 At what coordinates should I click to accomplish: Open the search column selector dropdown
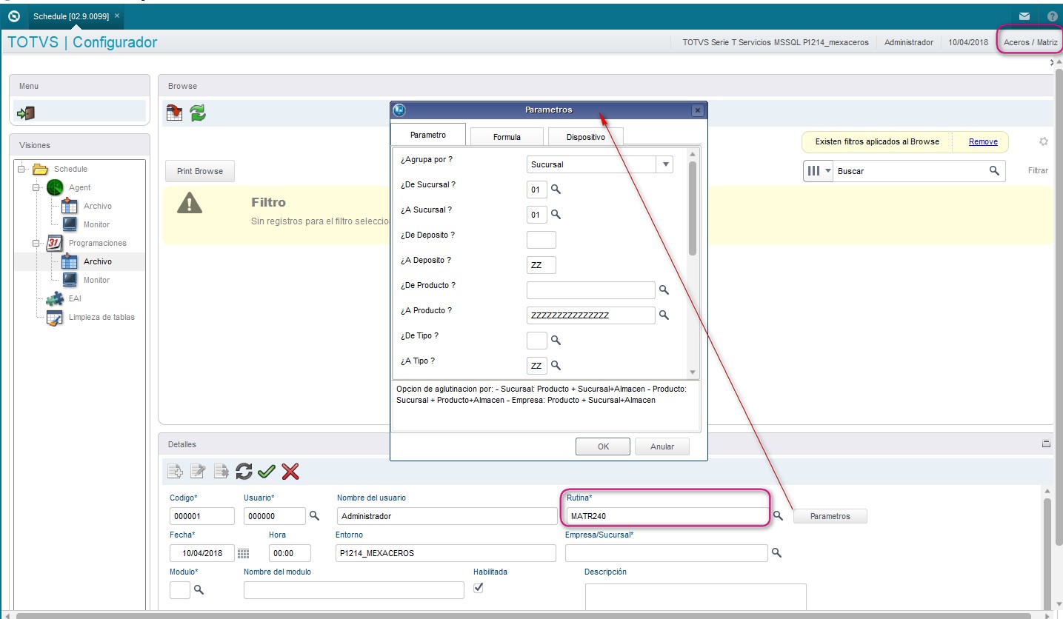819,171
